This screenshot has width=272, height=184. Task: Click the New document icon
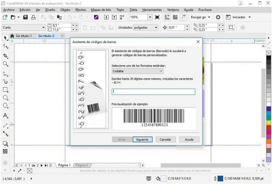point(5,17)
